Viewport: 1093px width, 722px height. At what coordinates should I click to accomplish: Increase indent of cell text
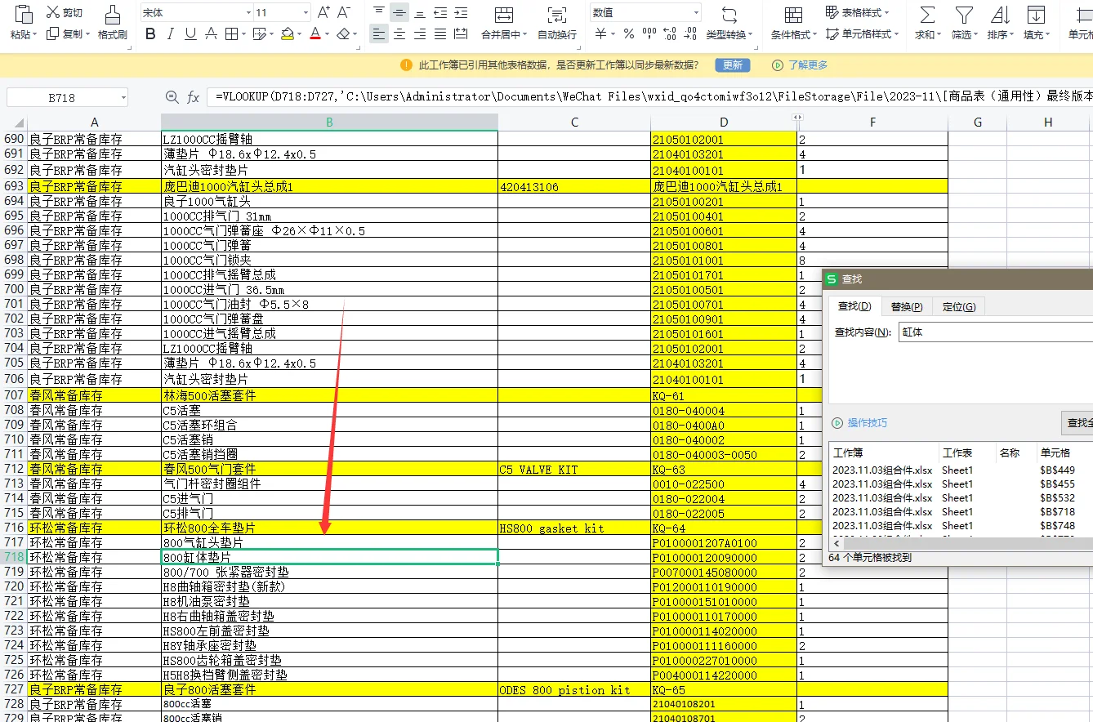click(x=461, y=12)
